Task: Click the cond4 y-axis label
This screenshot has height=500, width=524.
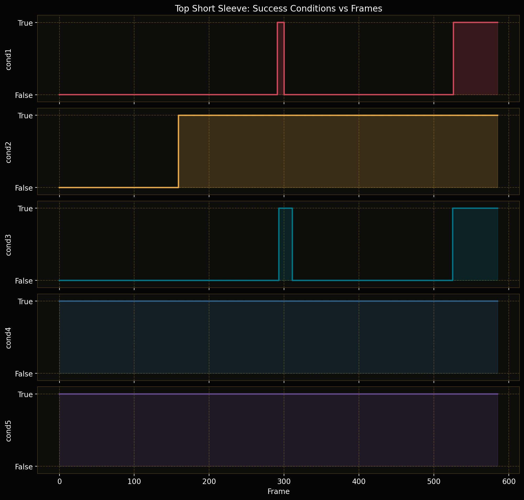Action: click(9, 337)
